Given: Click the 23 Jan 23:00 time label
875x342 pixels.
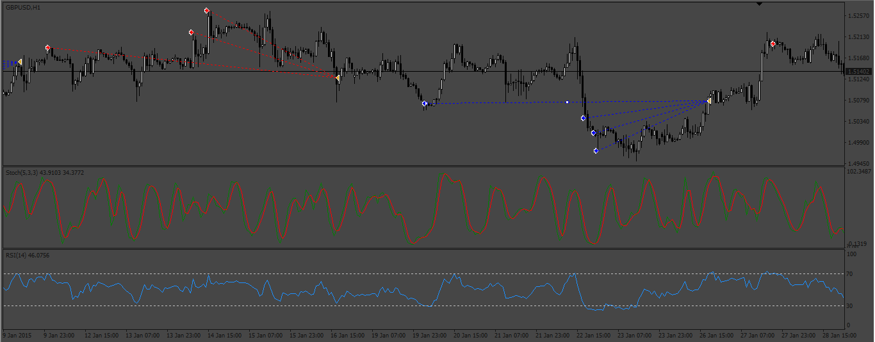Looking at the screenshot, I should pos(676,335).
